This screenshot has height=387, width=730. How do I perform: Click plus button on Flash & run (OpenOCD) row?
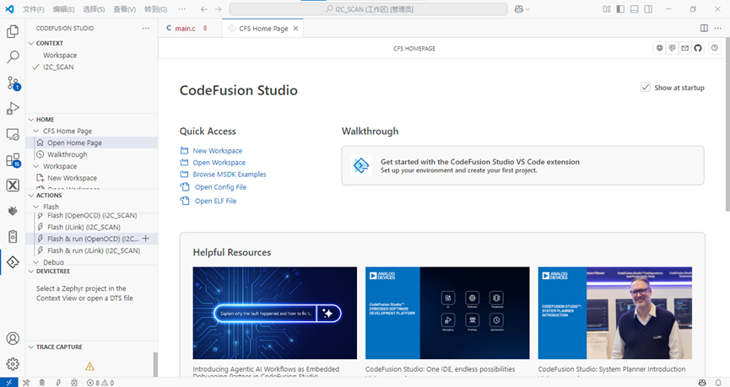146,239
